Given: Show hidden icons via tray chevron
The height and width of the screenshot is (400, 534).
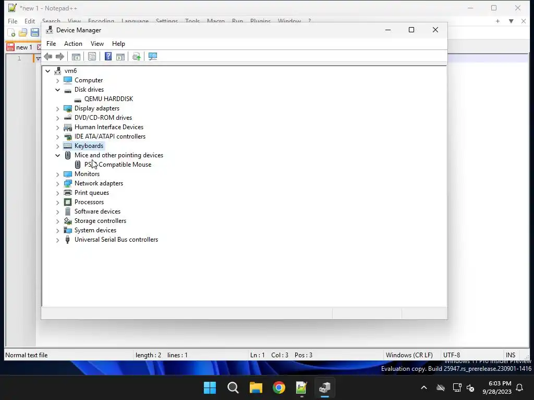Looking at the screenshot, I should 424,387.
